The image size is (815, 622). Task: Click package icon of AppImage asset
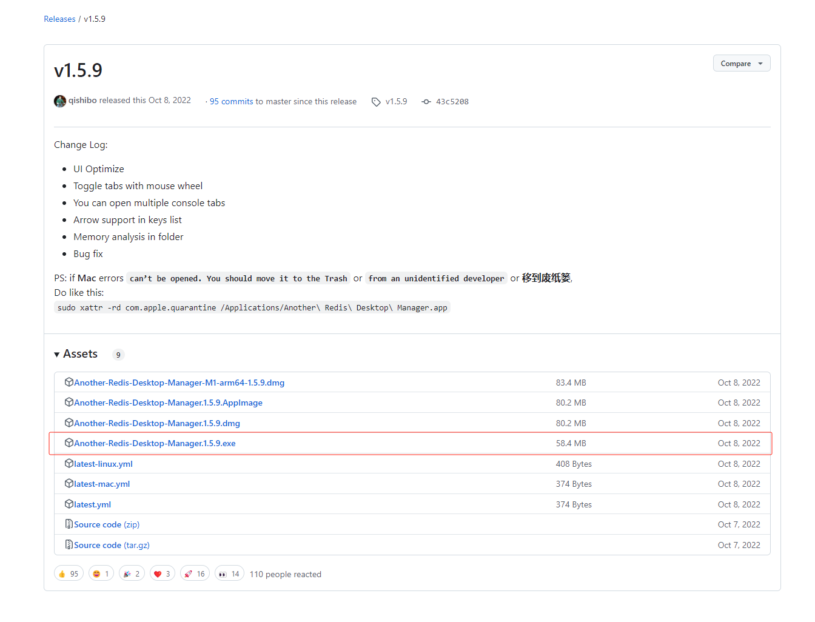tap(69, 402)
